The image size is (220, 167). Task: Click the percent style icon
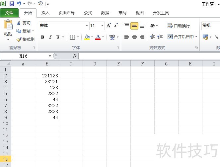(x=216, y=37)
